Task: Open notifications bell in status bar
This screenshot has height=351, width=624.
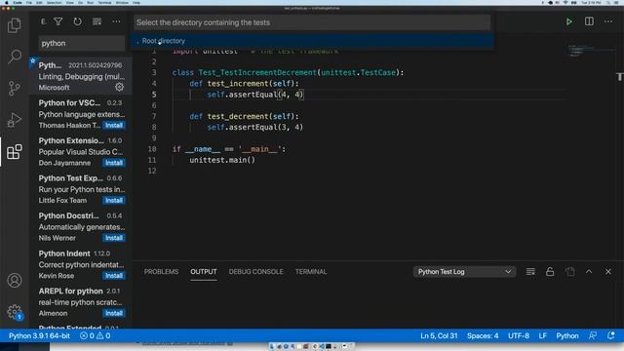Action: [x=611, y=335]
